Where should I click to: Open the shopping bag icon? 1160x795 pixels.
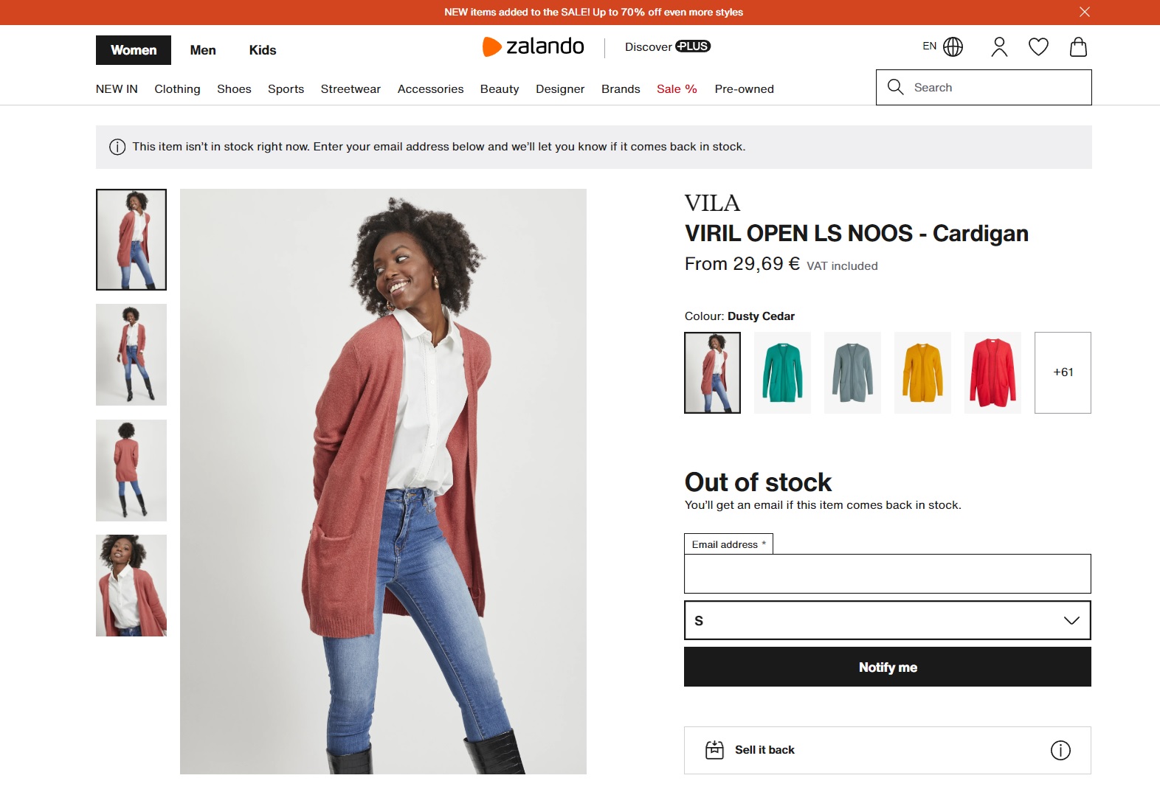click(1078, 47)
